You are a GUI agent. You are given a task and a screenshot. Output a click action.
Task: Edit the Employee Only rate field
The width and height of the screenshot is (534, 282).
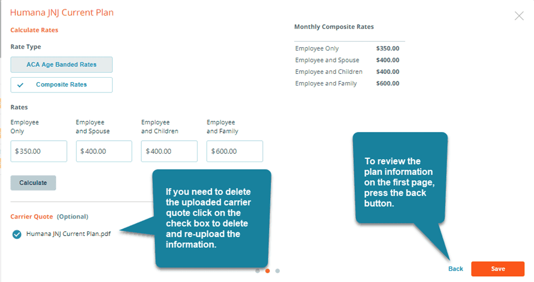(x=39, y=151)
